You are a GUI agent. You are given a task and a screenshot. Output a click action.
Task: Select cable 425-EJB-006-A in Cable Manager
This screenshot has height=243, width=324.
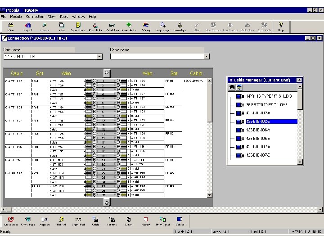[x=258, y=130]
